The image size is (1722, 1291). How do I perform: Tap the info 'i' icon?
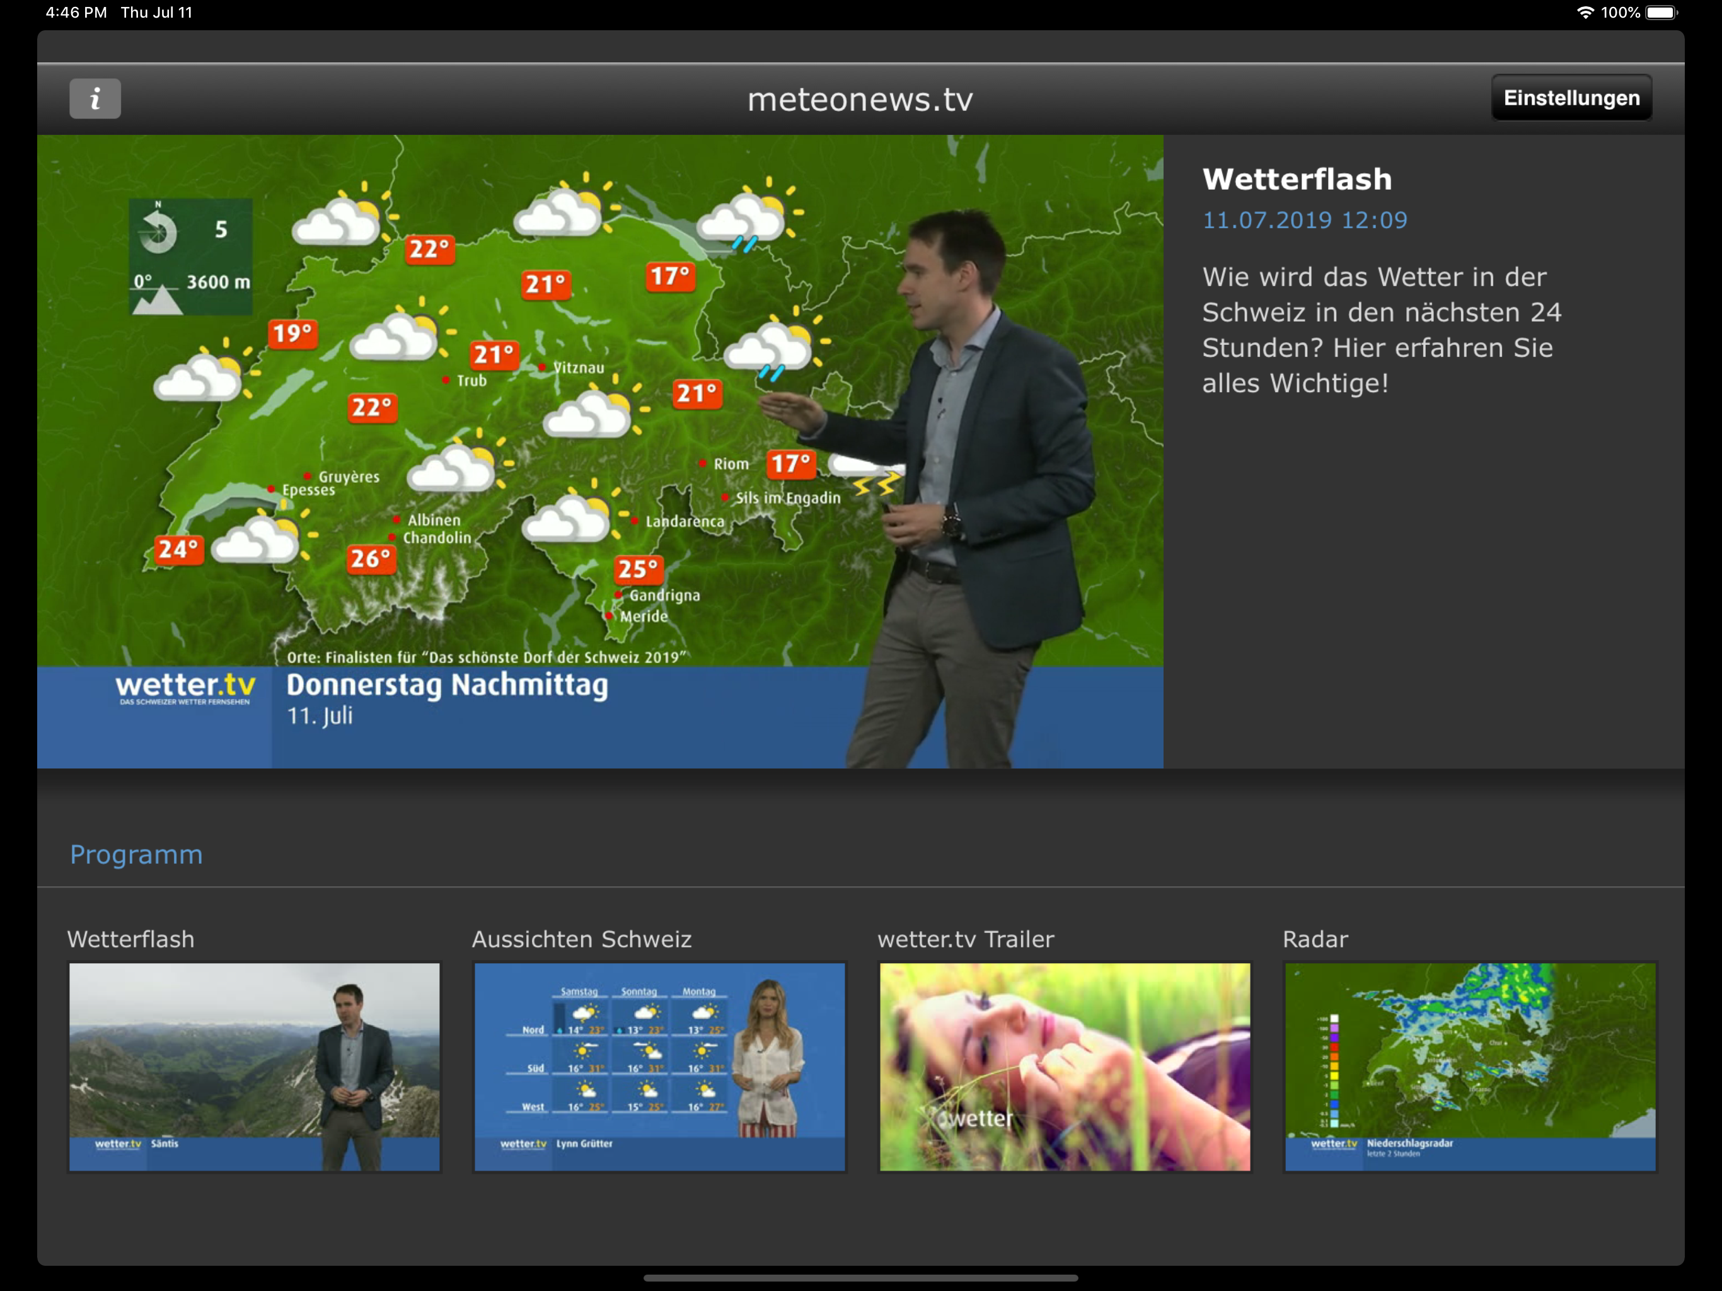point(95,99)
